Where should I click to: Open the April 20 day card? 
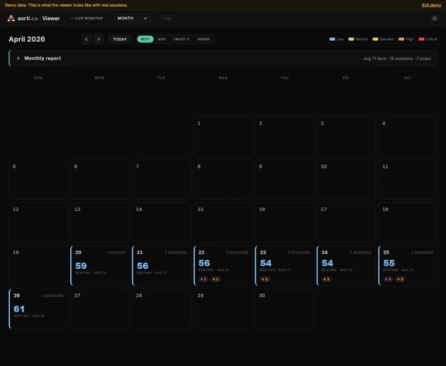click(100, 266)
